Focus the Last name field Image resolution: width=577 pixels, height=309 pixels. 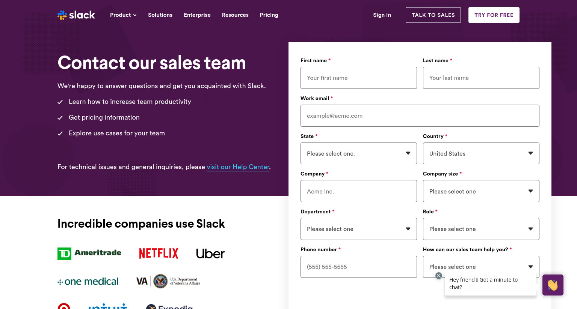click(x=481, y=78)
